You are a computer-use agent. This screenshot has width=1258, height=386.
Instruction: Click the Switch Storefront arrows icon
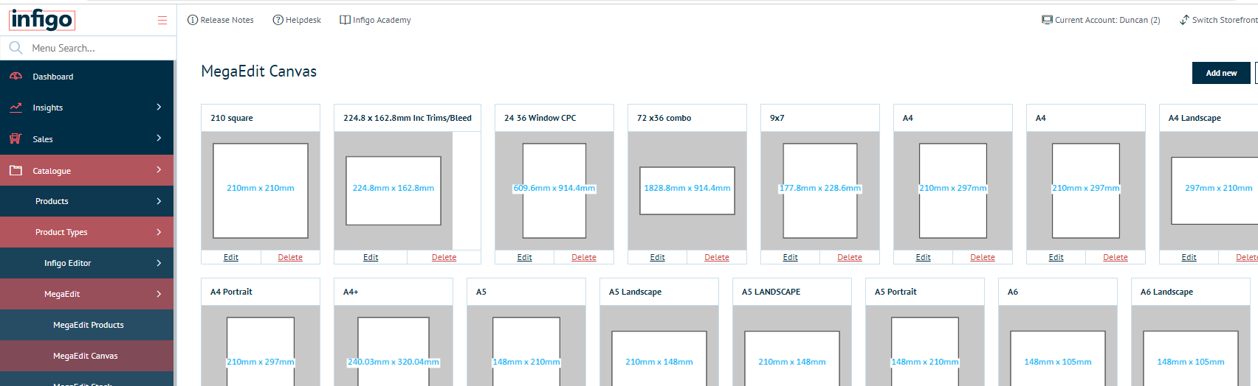coord(1184,20)
